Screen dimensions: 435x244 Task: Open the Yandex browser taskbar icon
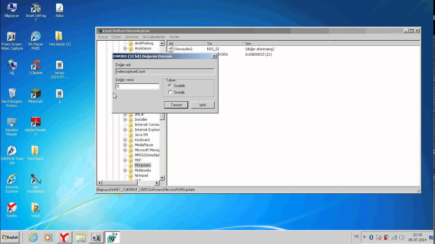pos(64,238)
